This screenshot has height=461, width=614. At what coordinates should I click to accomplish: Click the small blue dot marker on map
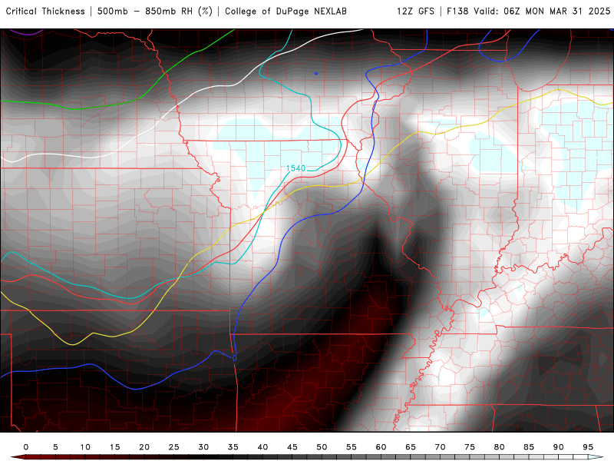point(316,73)
